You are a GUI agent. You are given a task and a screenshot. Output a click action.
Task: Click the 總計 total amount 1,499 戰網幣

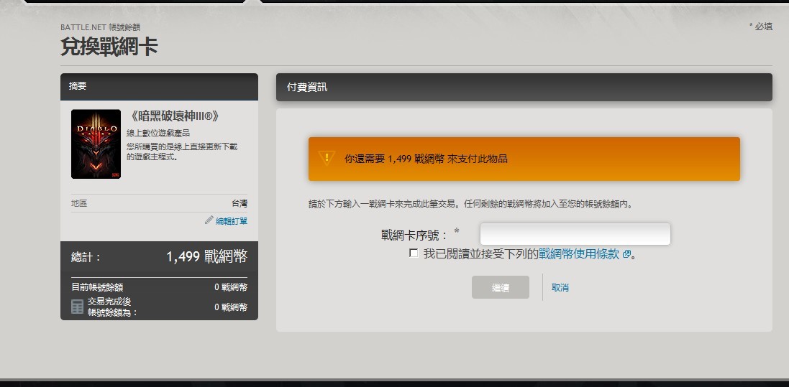[207, 257]
